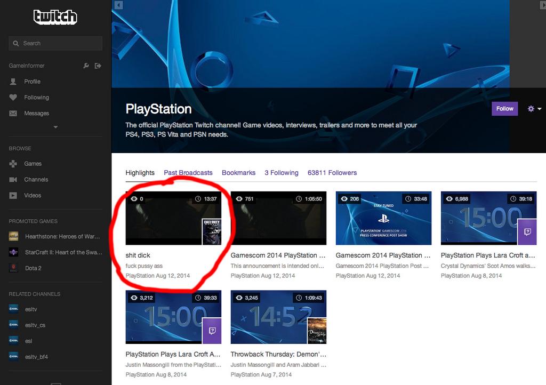Screen dimensions: 546x385
Task: Play the circled highlight video thumbnail
Action: tap(173, 218)
